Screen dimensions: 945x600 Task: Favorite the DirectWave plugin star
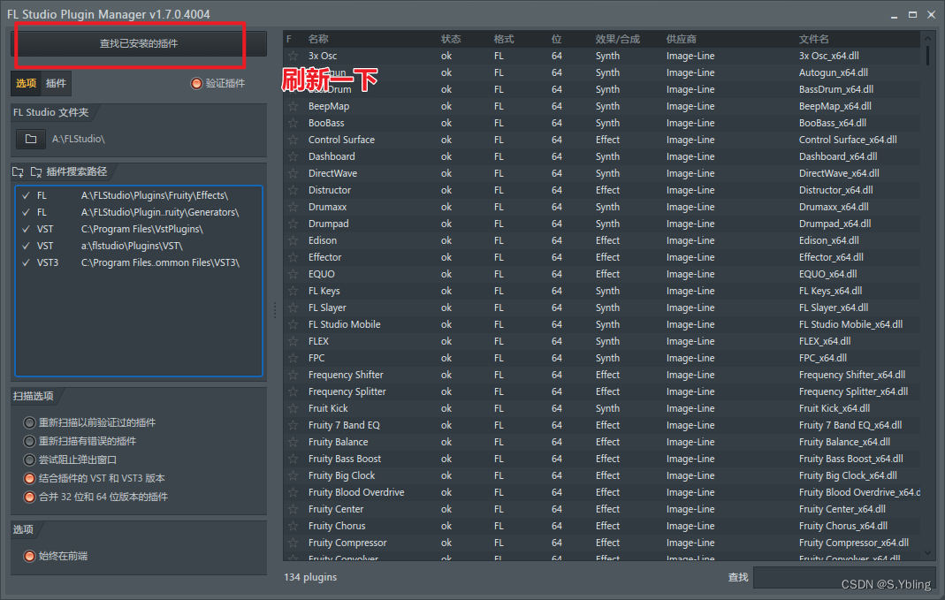(x=293, y=173)
